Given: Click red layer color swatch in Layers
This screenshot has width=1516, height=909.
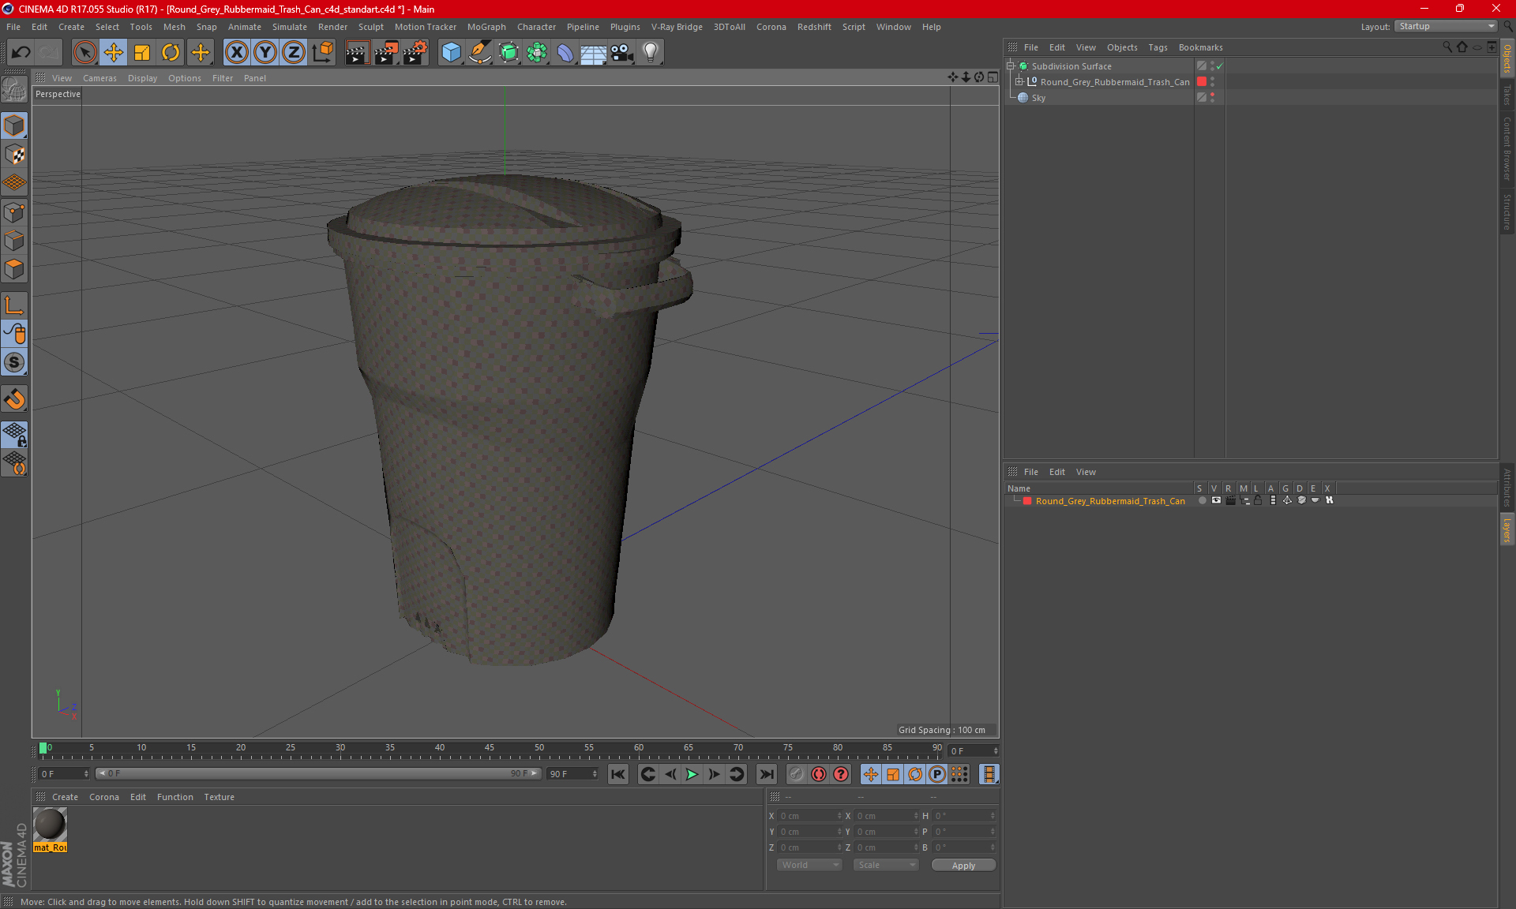Looking at the screenshot, I should pyautogui.click(x=1027, y=501).
